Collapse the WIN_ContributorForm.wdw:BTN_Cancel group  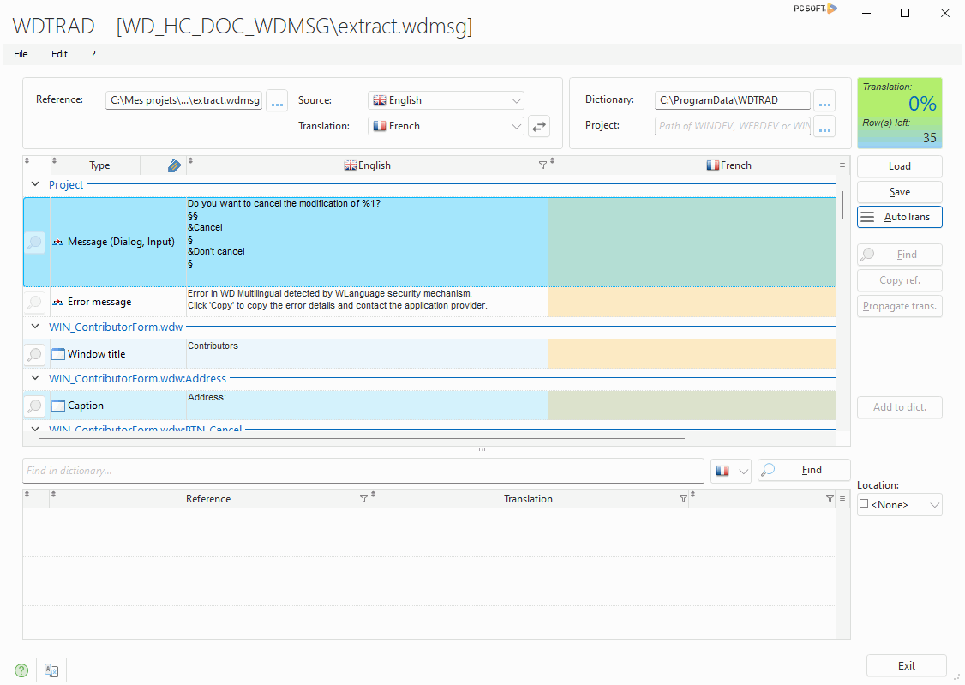(x=35, y=429)
